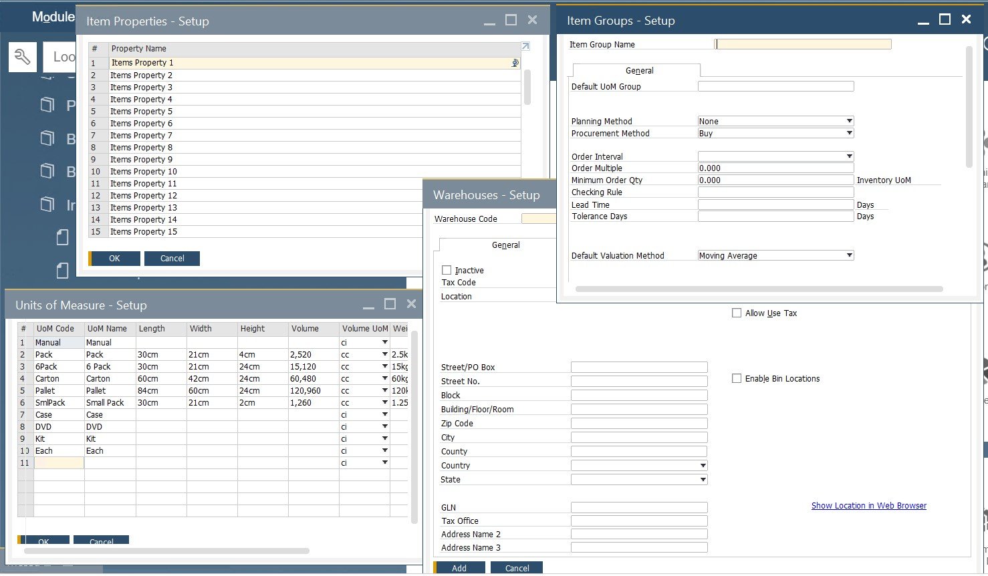Click the Item Group Name input field

click(x=802, y=44)
